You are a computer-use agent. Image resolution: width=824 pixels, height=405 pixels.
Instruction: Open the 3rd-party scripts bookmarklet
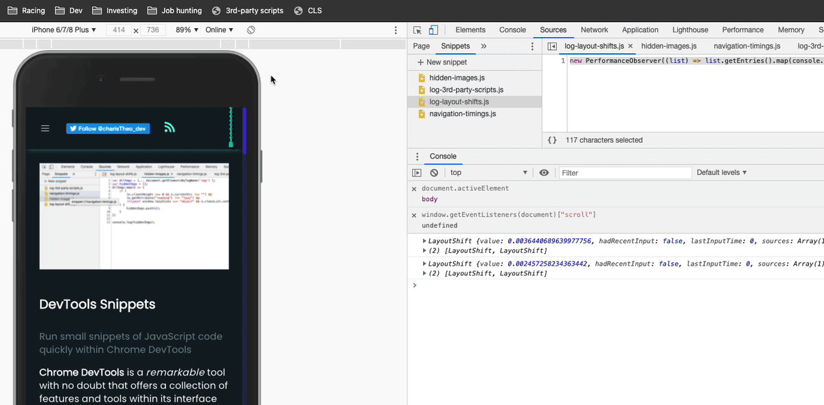[x=247, y=10]
